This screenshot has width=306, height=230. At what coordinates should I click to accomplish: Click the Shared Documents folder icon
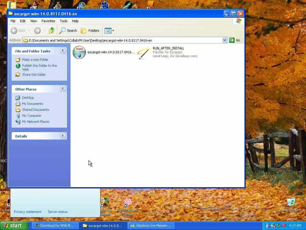coord(18,110)
